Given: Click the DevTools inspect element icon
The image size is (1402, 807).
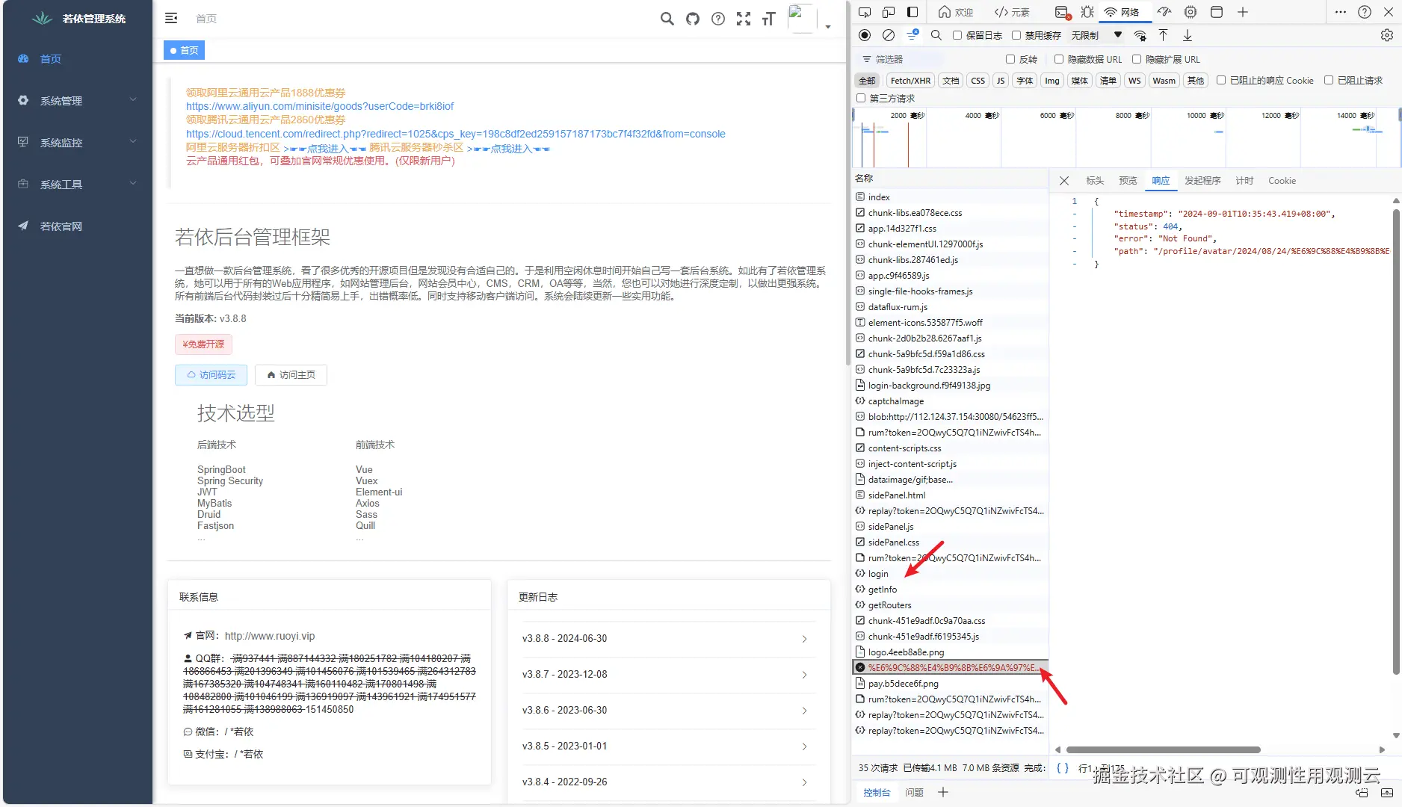Looking at the screenshot, I should (865, 12).
